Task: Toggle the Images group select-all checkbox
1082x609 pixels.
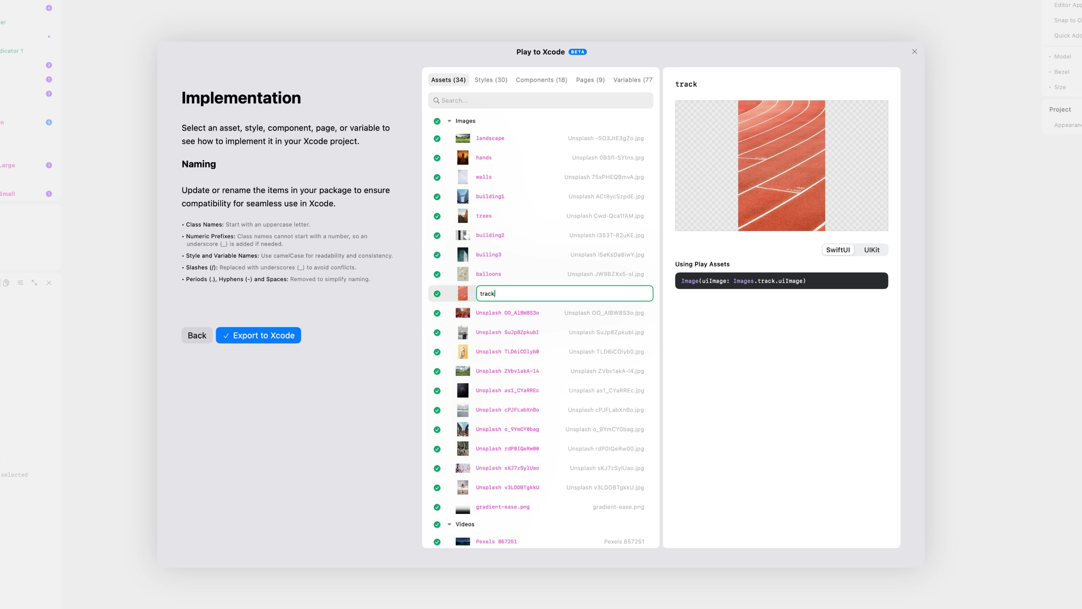Action: coord(437,121)
